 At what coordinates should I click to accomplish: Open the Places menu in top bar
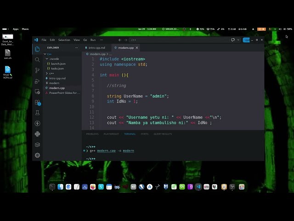25,29
